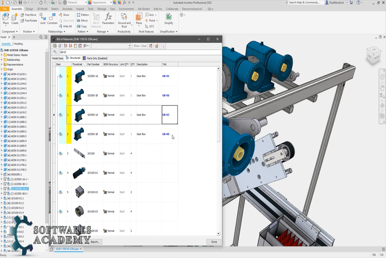Expand the Model States: Master node
The image size is (386, 258).
2,55
